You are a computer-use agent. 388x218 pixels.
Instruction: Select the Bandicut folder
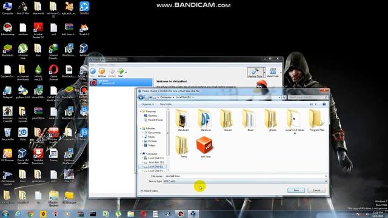point(206,121)
